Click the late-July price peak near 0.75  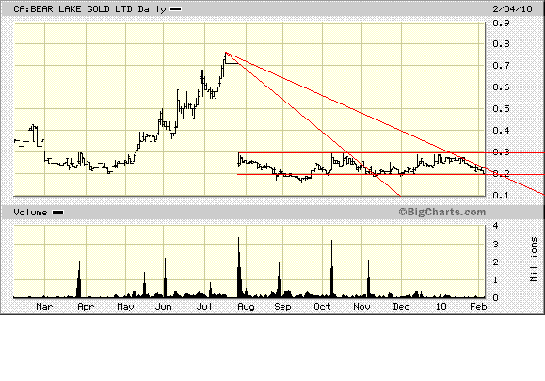click(226, 53)
